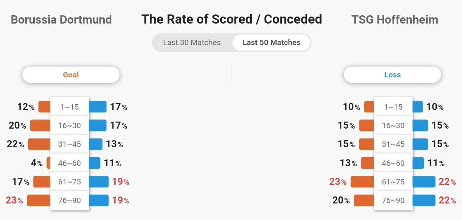Select Hoffenheim's 16~30 minute interval label
This screenshot has width=462, height=220.
coord(393,125)
